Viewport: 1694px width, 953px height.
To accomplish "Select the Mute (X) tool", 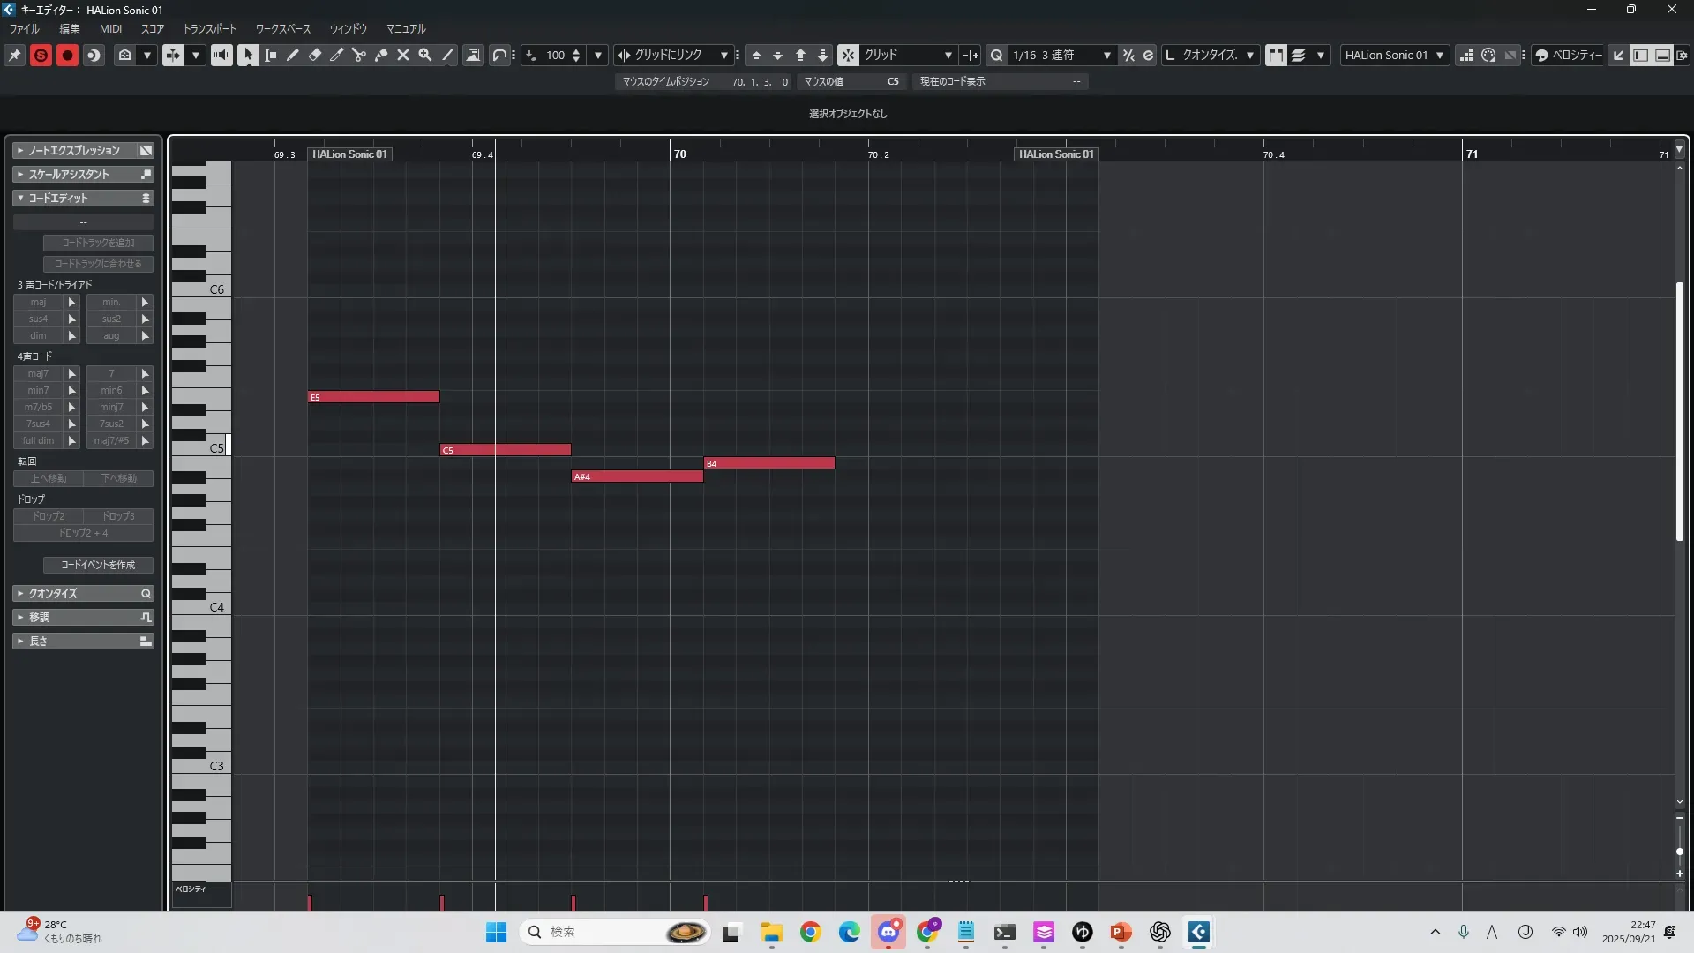I will pyautogui.click(x=403, y=55).
